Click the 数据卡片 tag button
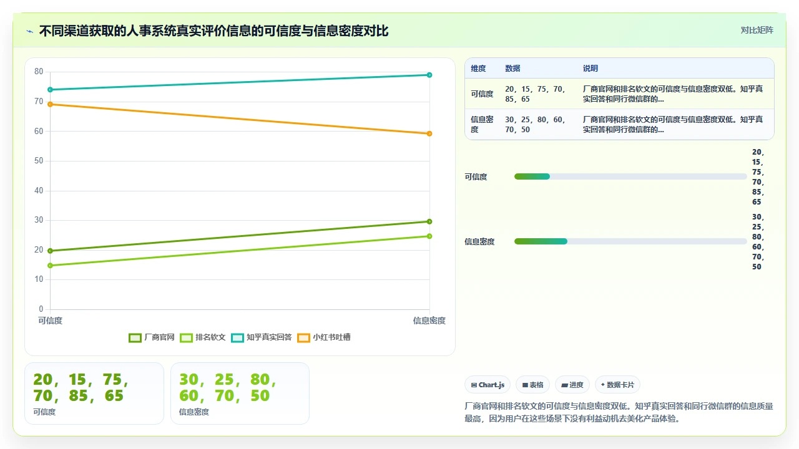The height and width of the screenshot is (449, 799). [x=618, y=385]
